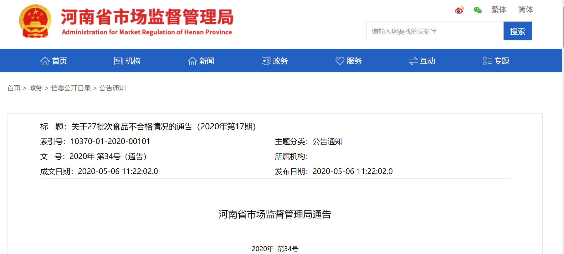Screen dimensions: 564x254
Task: Go to 政务 in the breadcrumb
Action: [36, 88]
